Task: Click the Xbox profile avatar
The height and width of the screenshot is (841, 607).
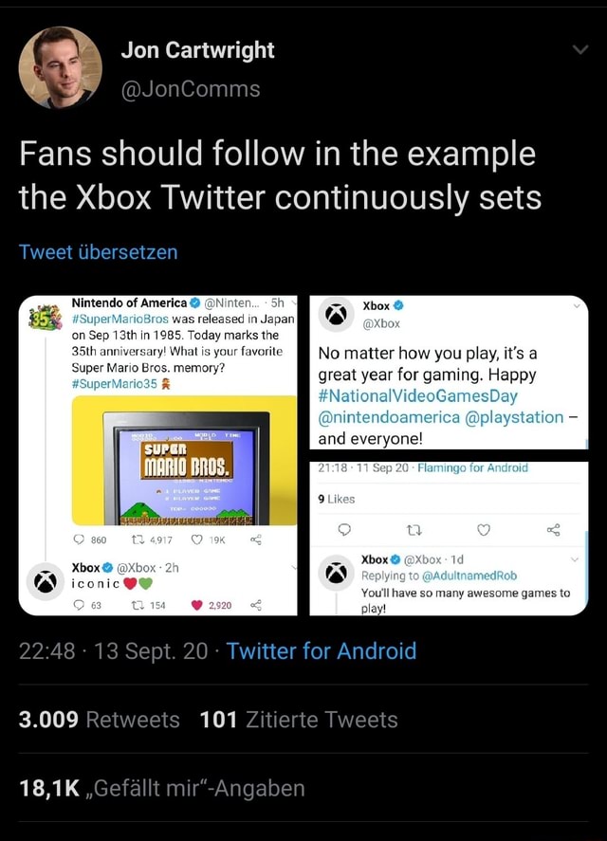Action: coord(337,314)
